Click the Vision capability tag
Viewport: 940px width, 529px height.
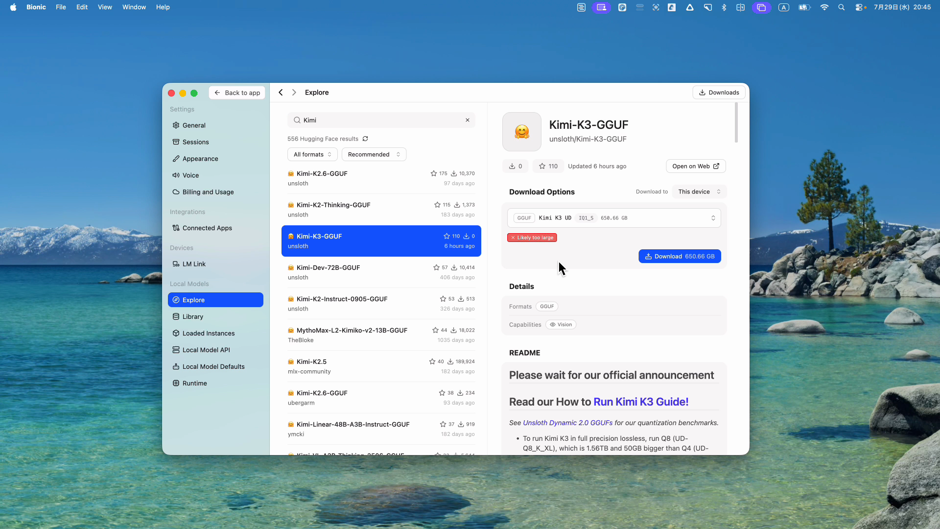tap(561, 325)
